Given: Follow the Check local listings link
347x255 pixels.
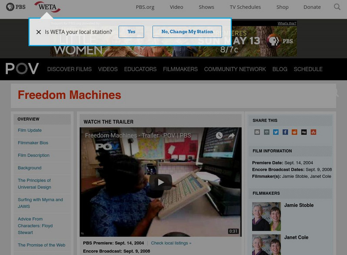Looking at the screenshot, I should tap(171, 243).
